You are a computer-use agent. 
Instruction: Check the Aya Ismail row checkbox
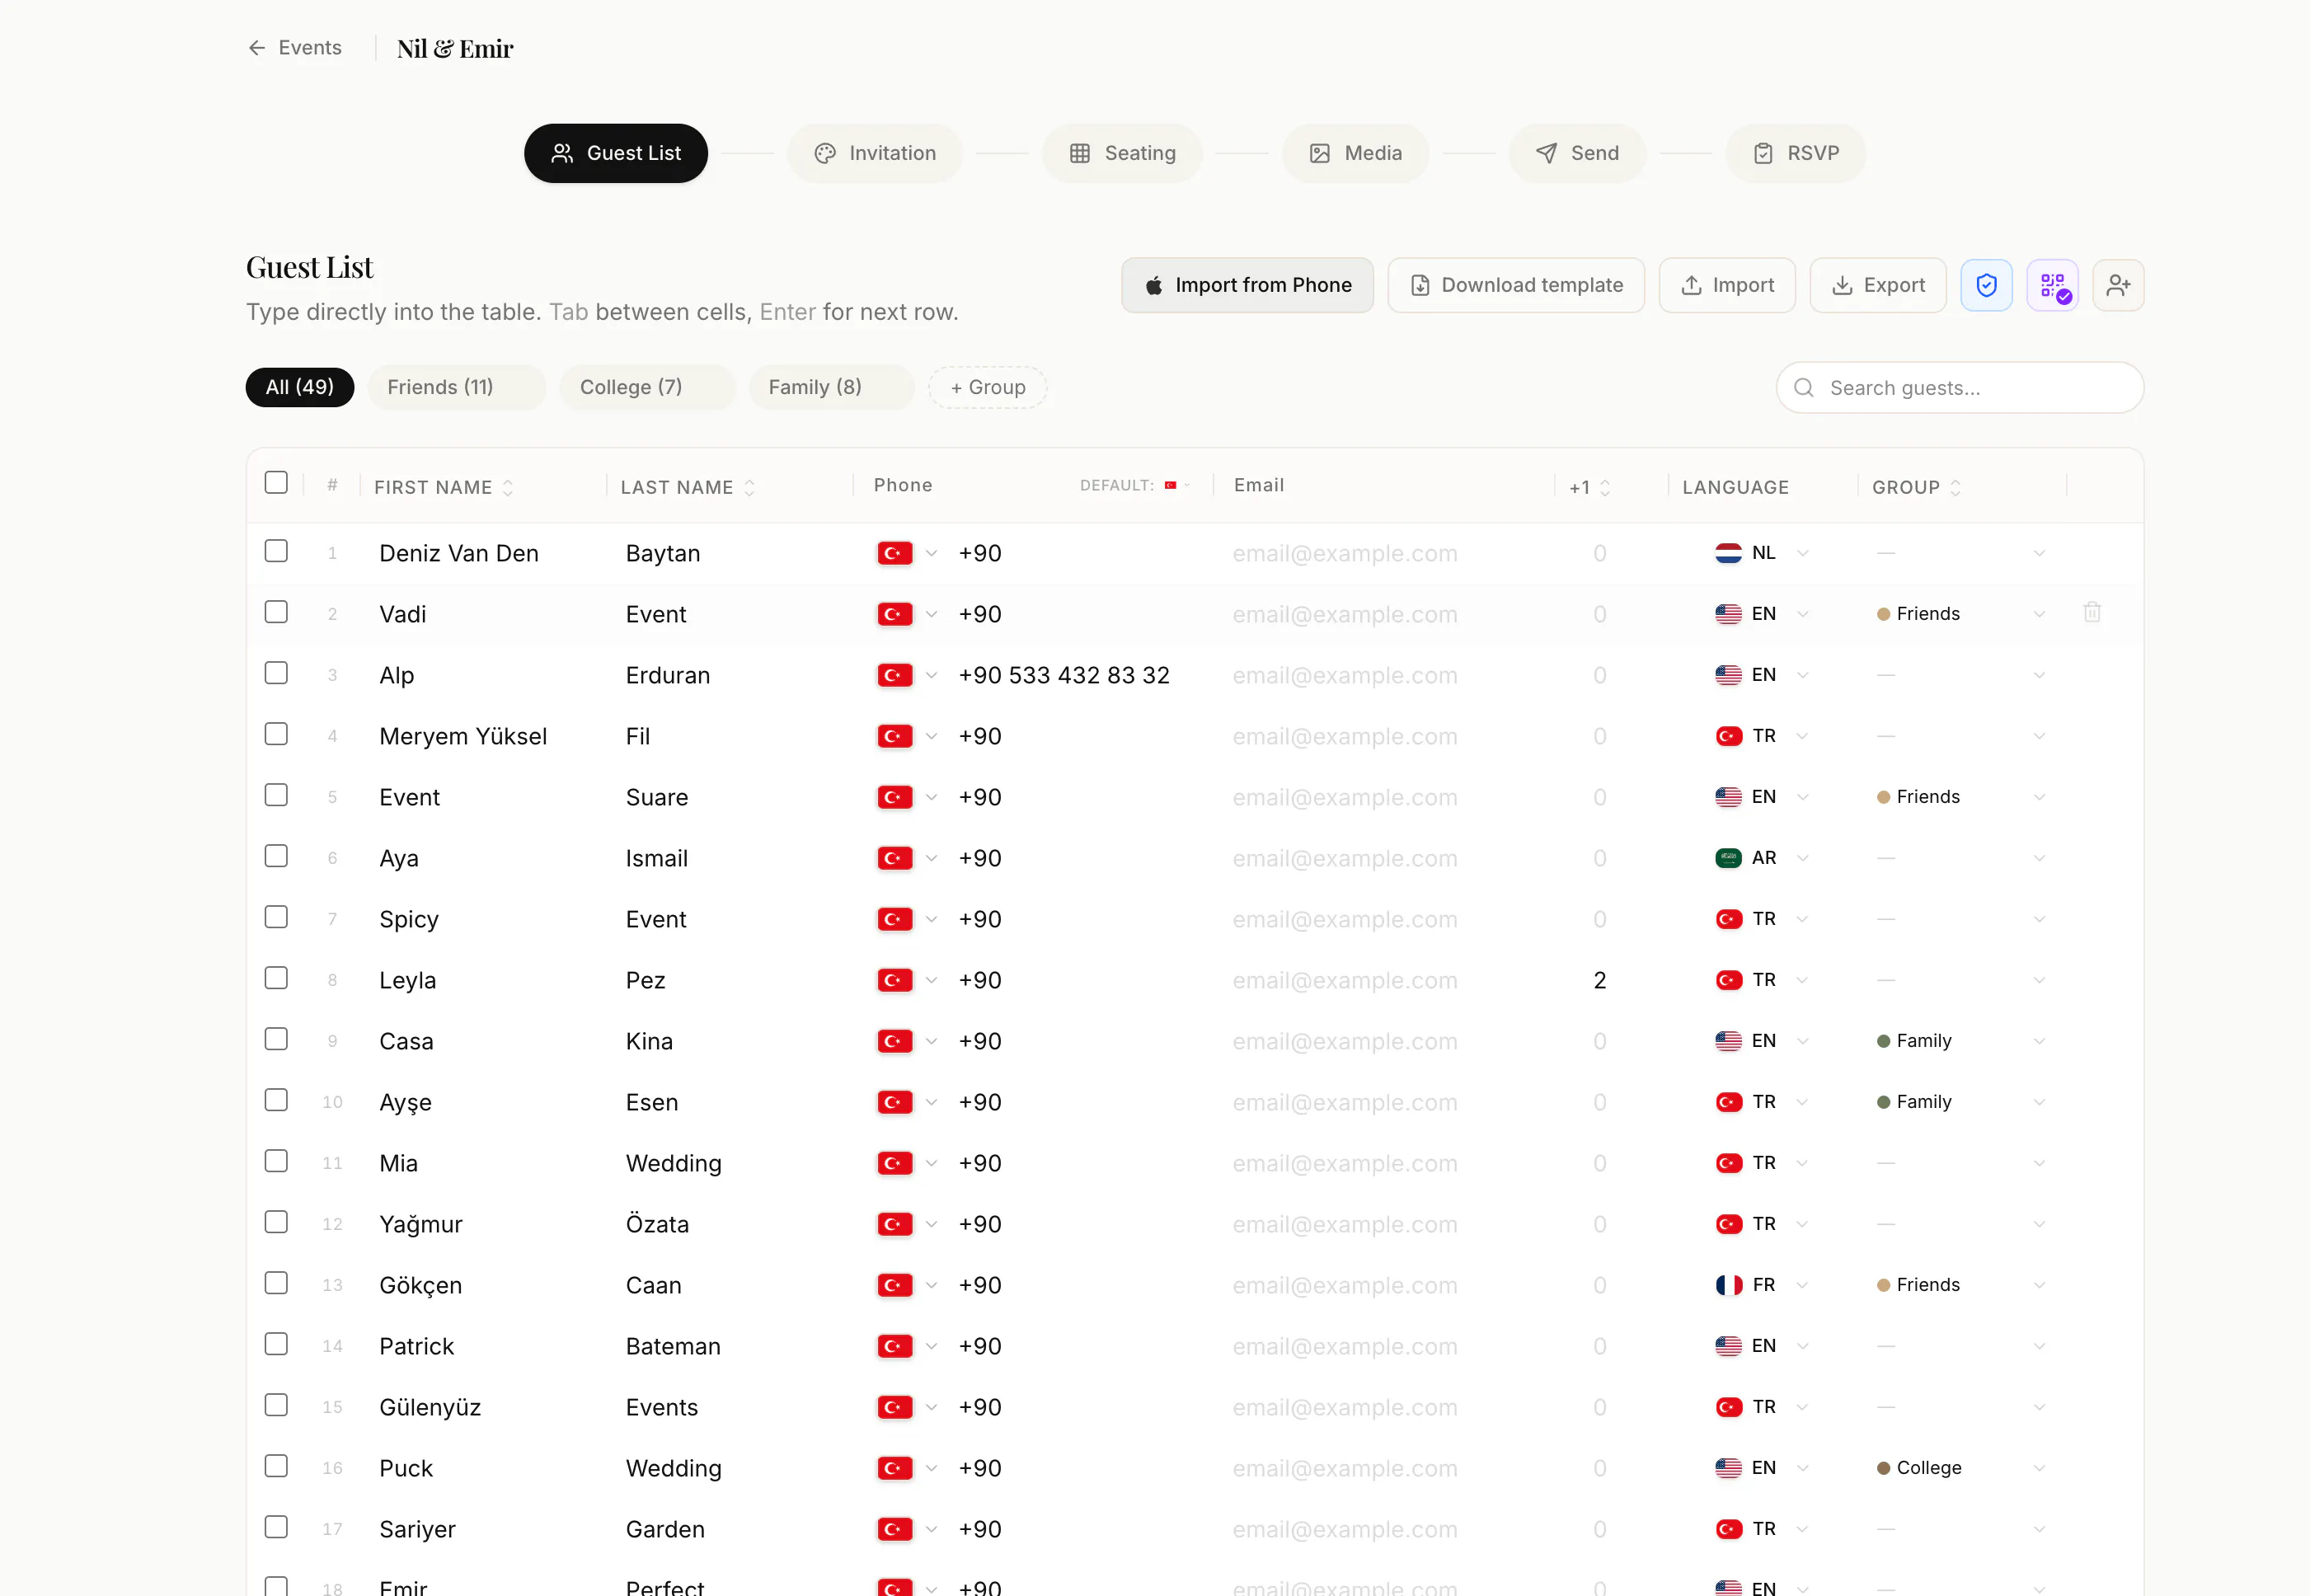point(276,856)
